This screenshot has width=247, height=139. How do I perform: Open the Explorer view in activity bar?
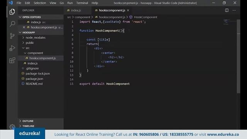click(12, 12)
